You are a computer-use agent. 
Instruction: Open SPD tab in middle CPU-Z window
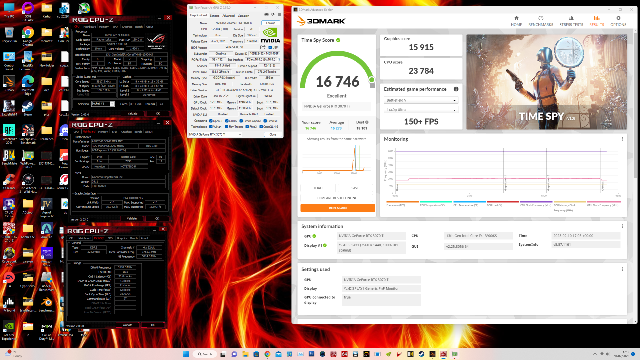click(114, 132)
